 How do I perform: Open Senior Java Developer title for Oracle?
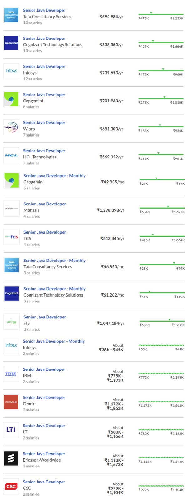click(44, 398)
